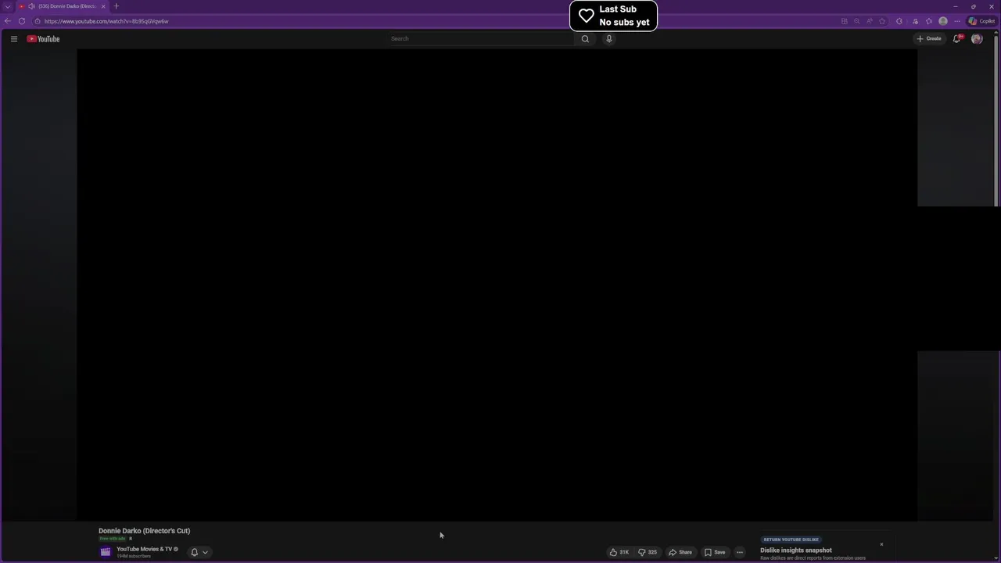Close the Donnie Darko browser tab
1001x563 pixels.
pos(103,6)
